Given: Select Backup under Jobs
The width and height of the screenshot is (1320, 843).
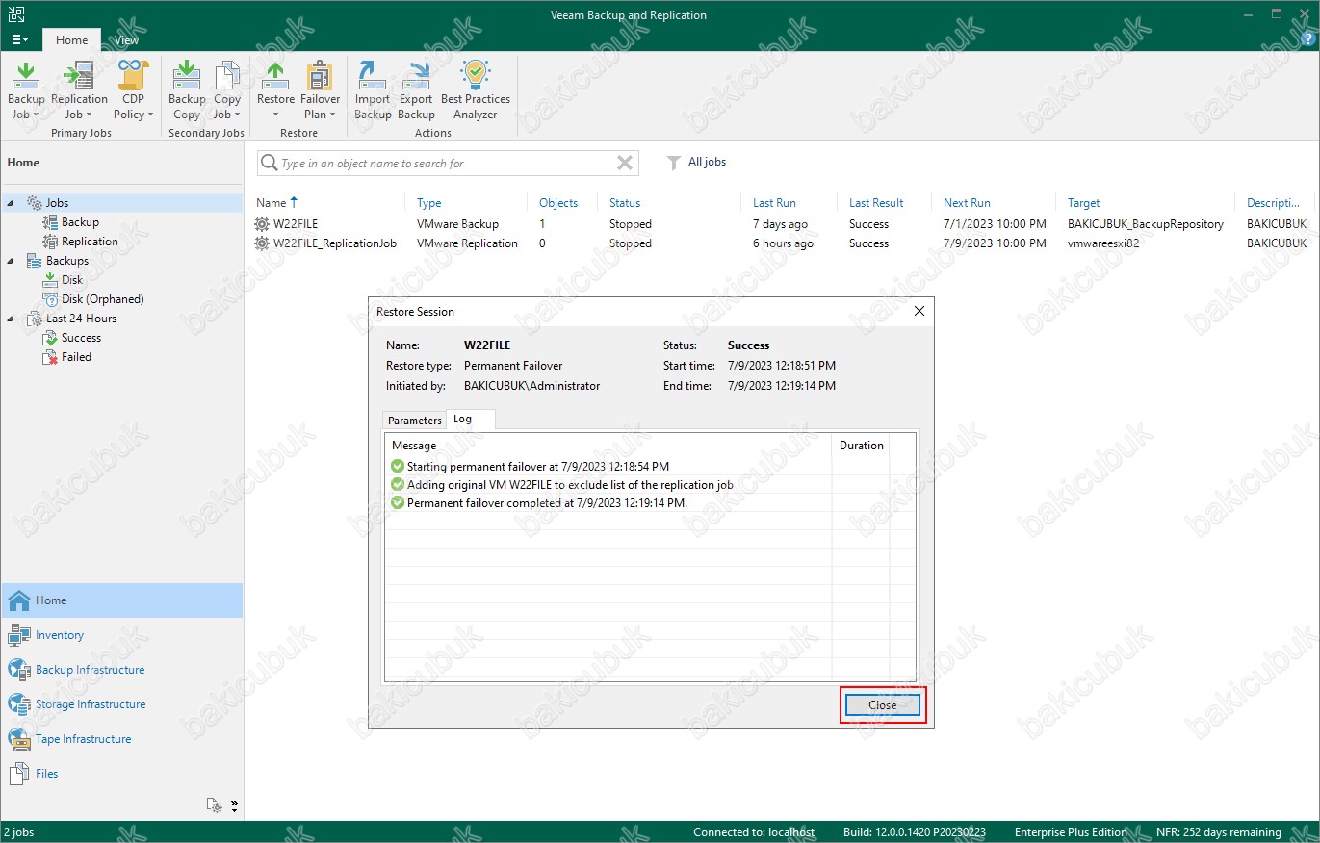Looking at the screenshot, I should [x=80, y=222].
